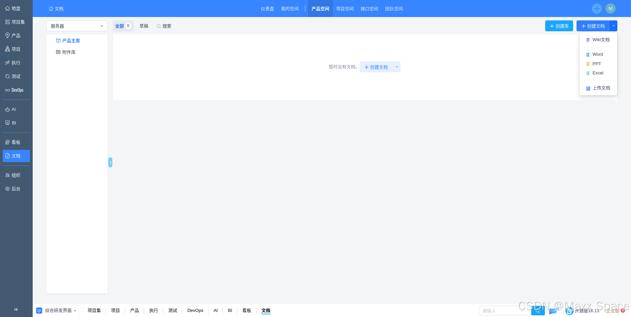Switch to 团队空间 tab
Image resolution: width=631 pixels, height=317 pixels.
point(394,9)
